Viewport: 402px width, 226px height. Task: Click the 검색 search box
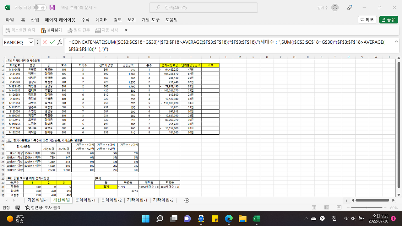(x=204, y=8)
